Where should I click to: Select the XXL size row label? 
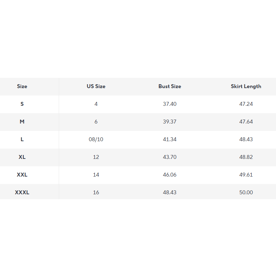pyautogui.click(x=22, y=175)
